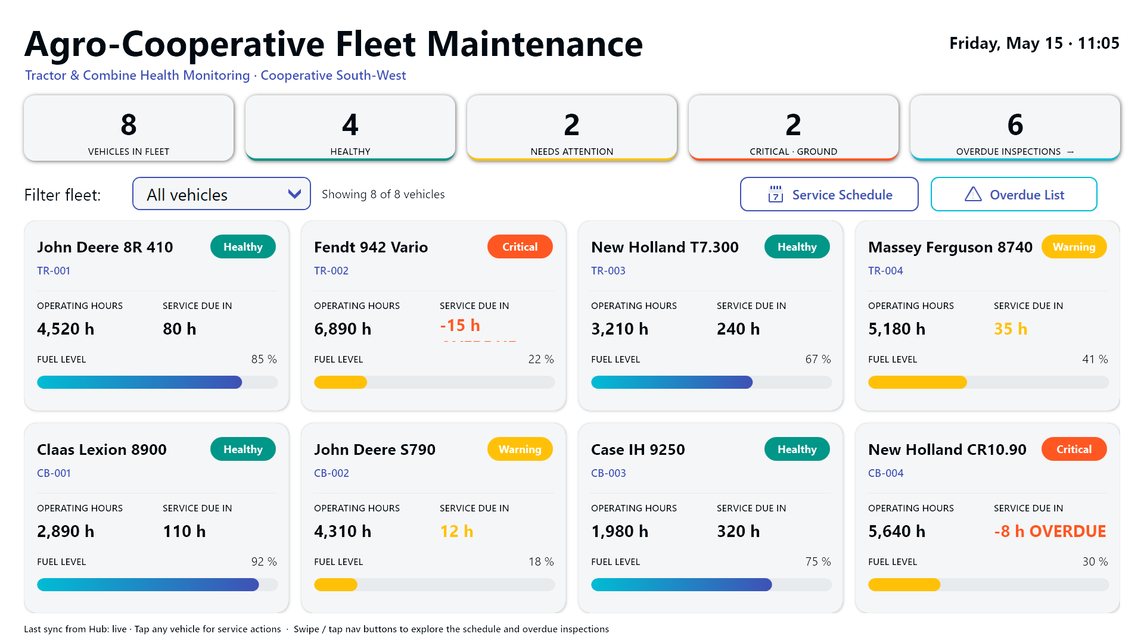Screen dimensions: 1144x643
Task: Click the CB-002 vehicle ID
Action: (332, 473)
